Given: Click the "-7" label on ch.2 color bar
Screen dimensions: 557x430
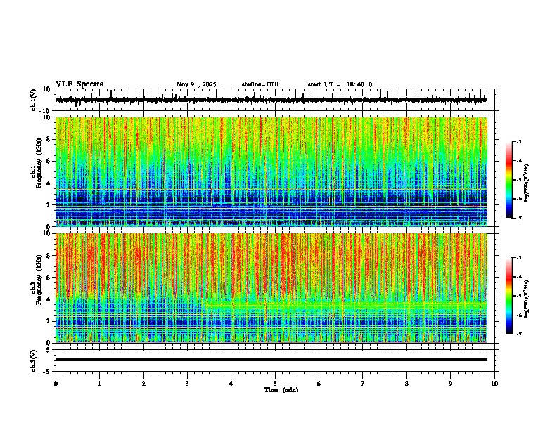Looking at the screenshot, I should coord(519,334).
